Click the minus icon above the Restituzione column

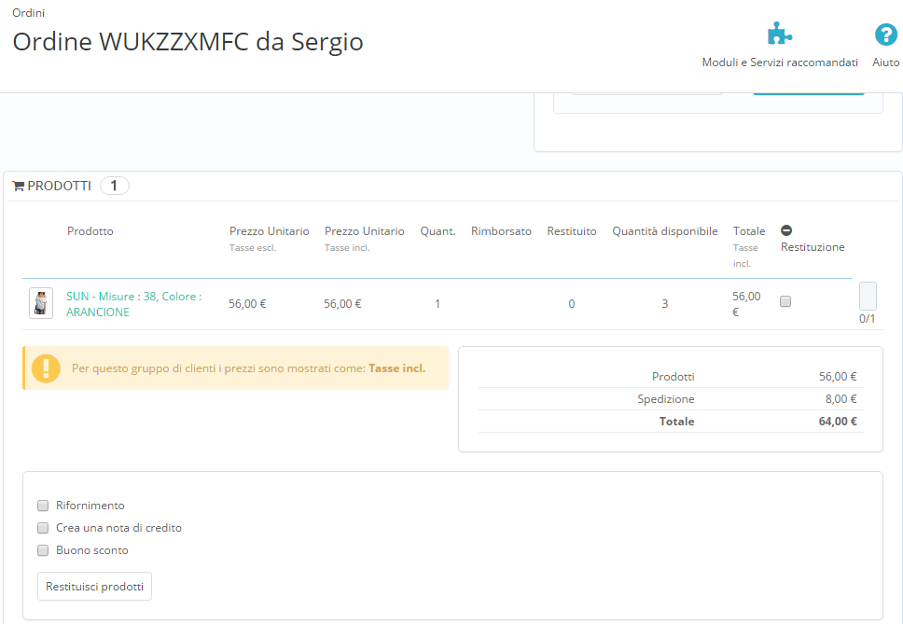786,230
